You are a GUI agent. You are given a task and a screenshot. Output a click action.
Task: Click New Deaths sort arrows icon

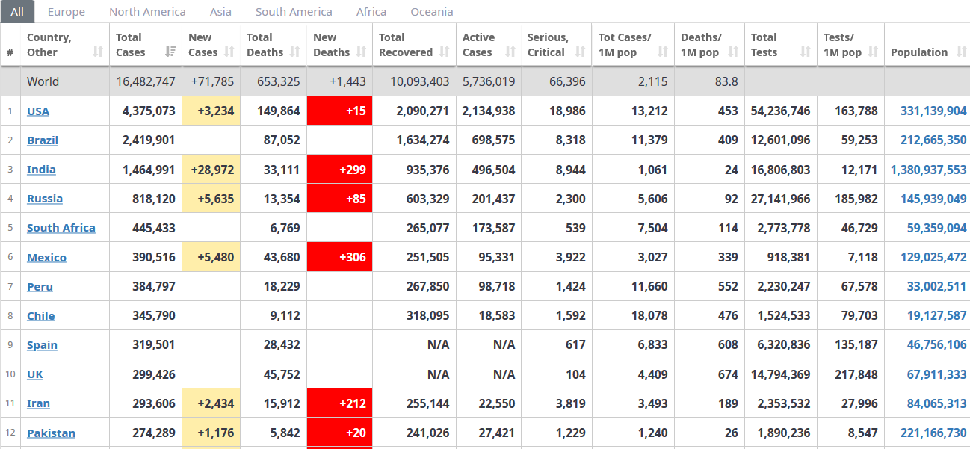click(x=362, y=52)
